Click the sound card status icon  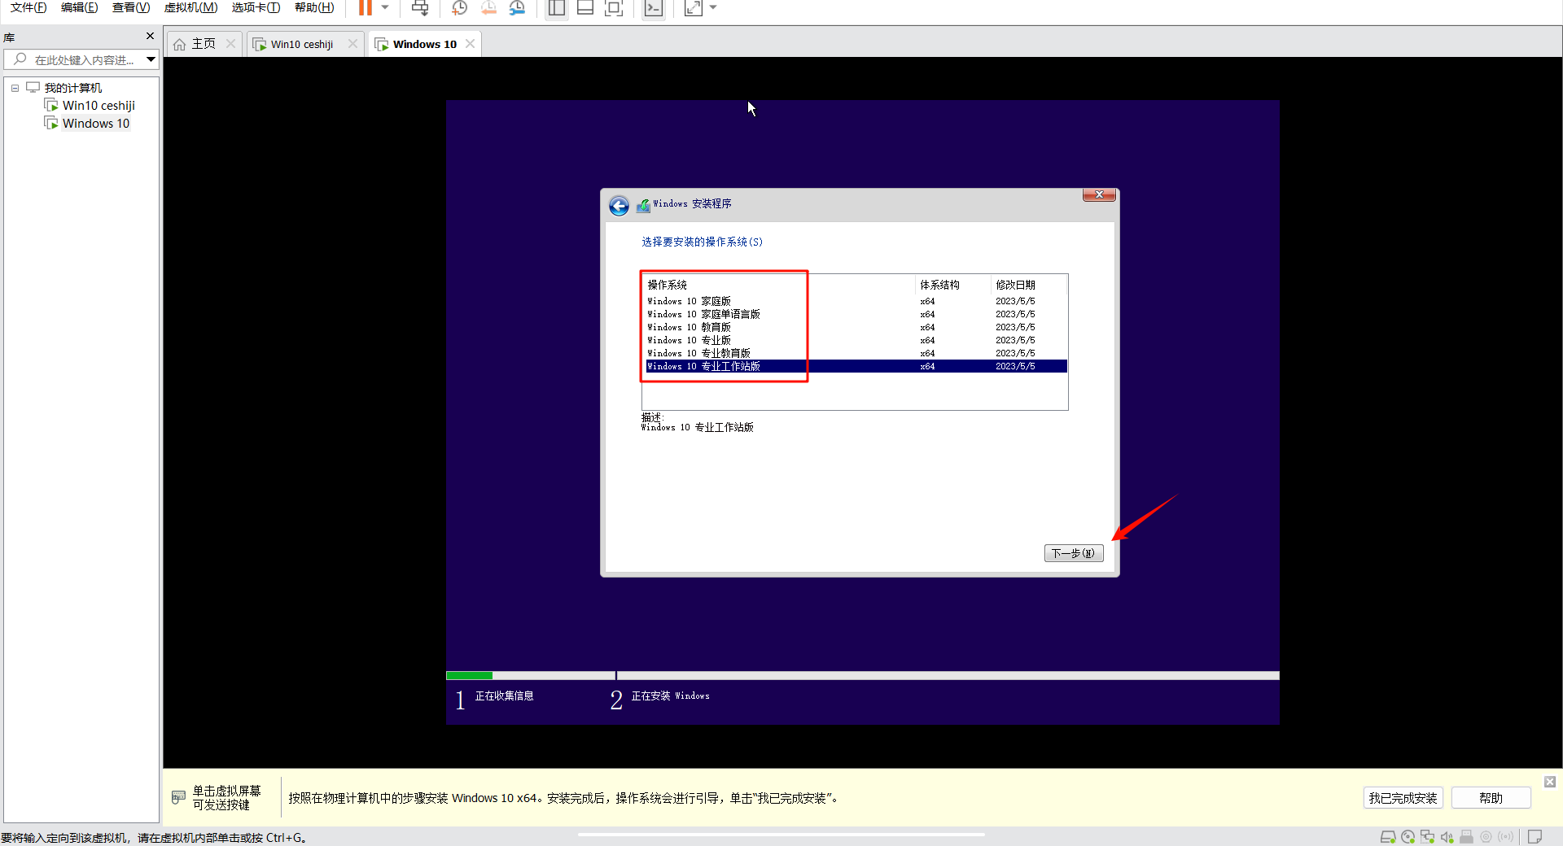click(x=1447, y=837)
